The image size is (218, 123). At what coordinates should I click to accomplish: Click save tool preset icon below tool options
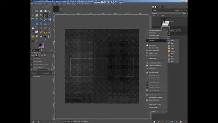tap(33, 122)
